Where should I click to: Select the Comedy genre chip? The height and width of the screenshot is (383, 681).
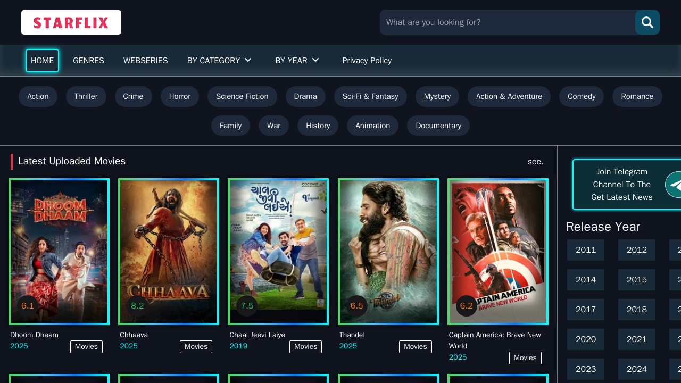point(582,96)
